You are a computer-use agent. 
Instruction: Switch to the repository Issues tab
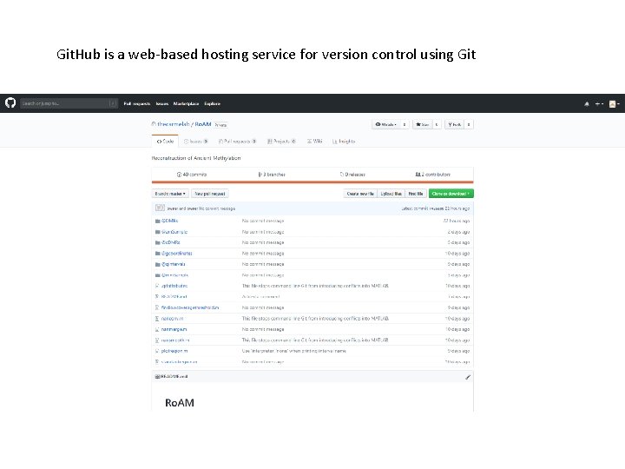pos(195,142)
